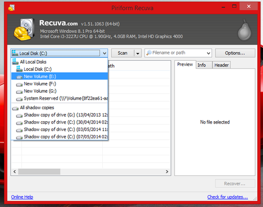Click the All shadow copies icon
Screen dimensions: 263x207
click(15, 108)
